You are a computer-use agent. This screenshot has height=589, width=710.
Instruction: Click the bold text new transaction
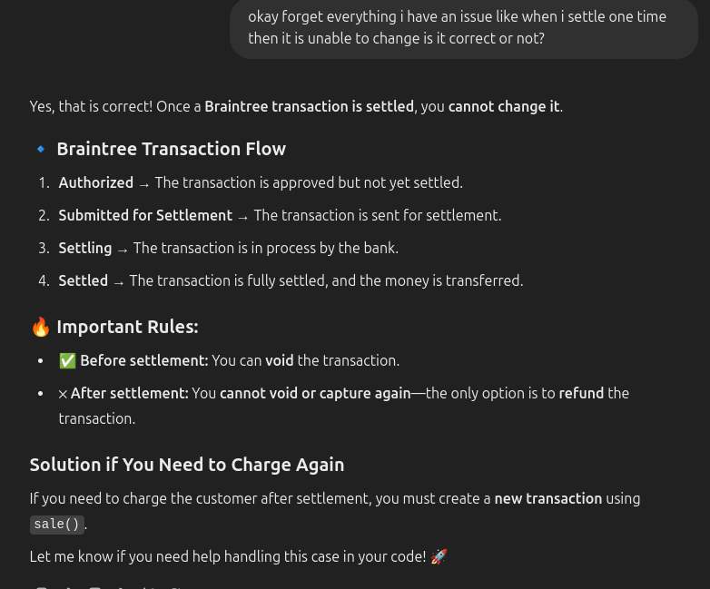coord(548,498)
